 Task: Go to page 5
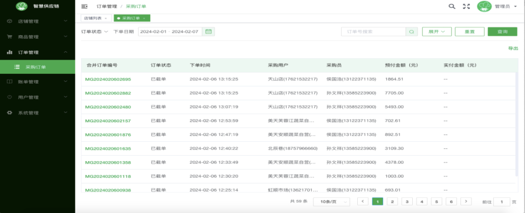(x=437, y=201)
